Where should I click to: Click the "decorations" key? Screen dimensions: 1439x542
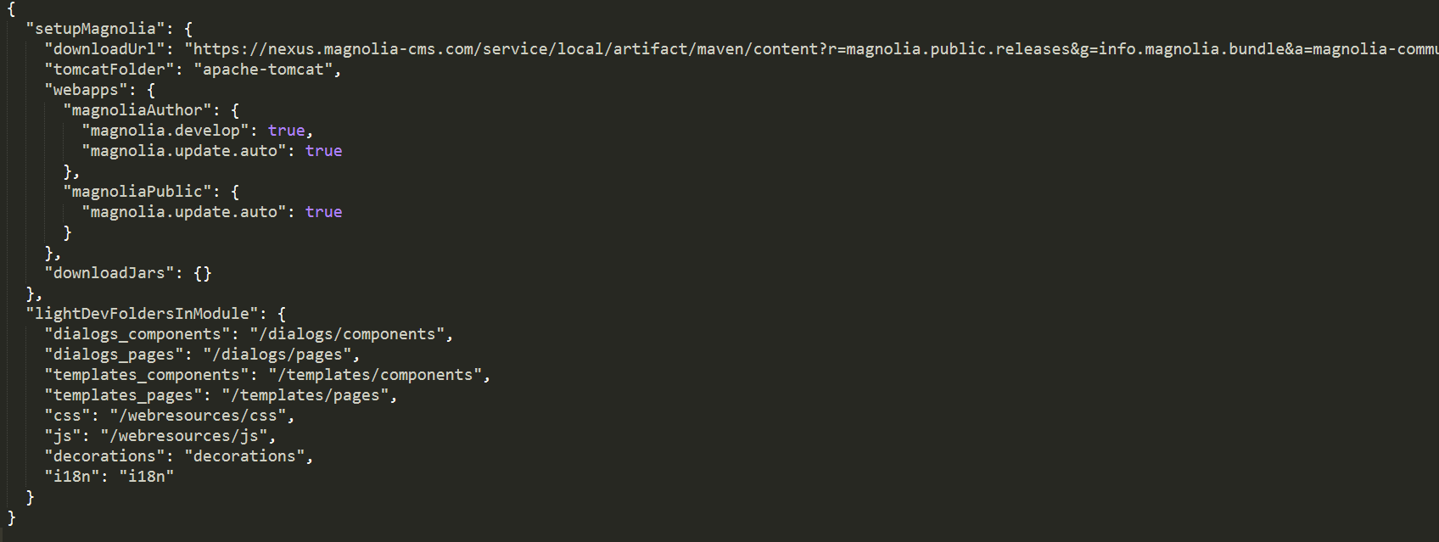coord(104,456)
